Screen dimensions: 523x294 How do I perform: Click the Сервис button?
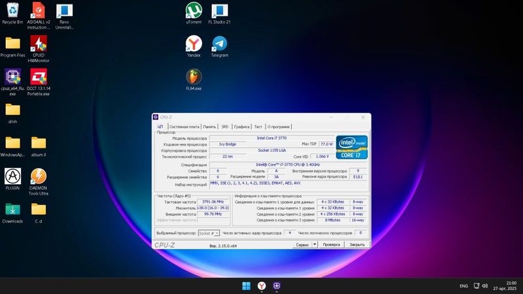[302, 244]
